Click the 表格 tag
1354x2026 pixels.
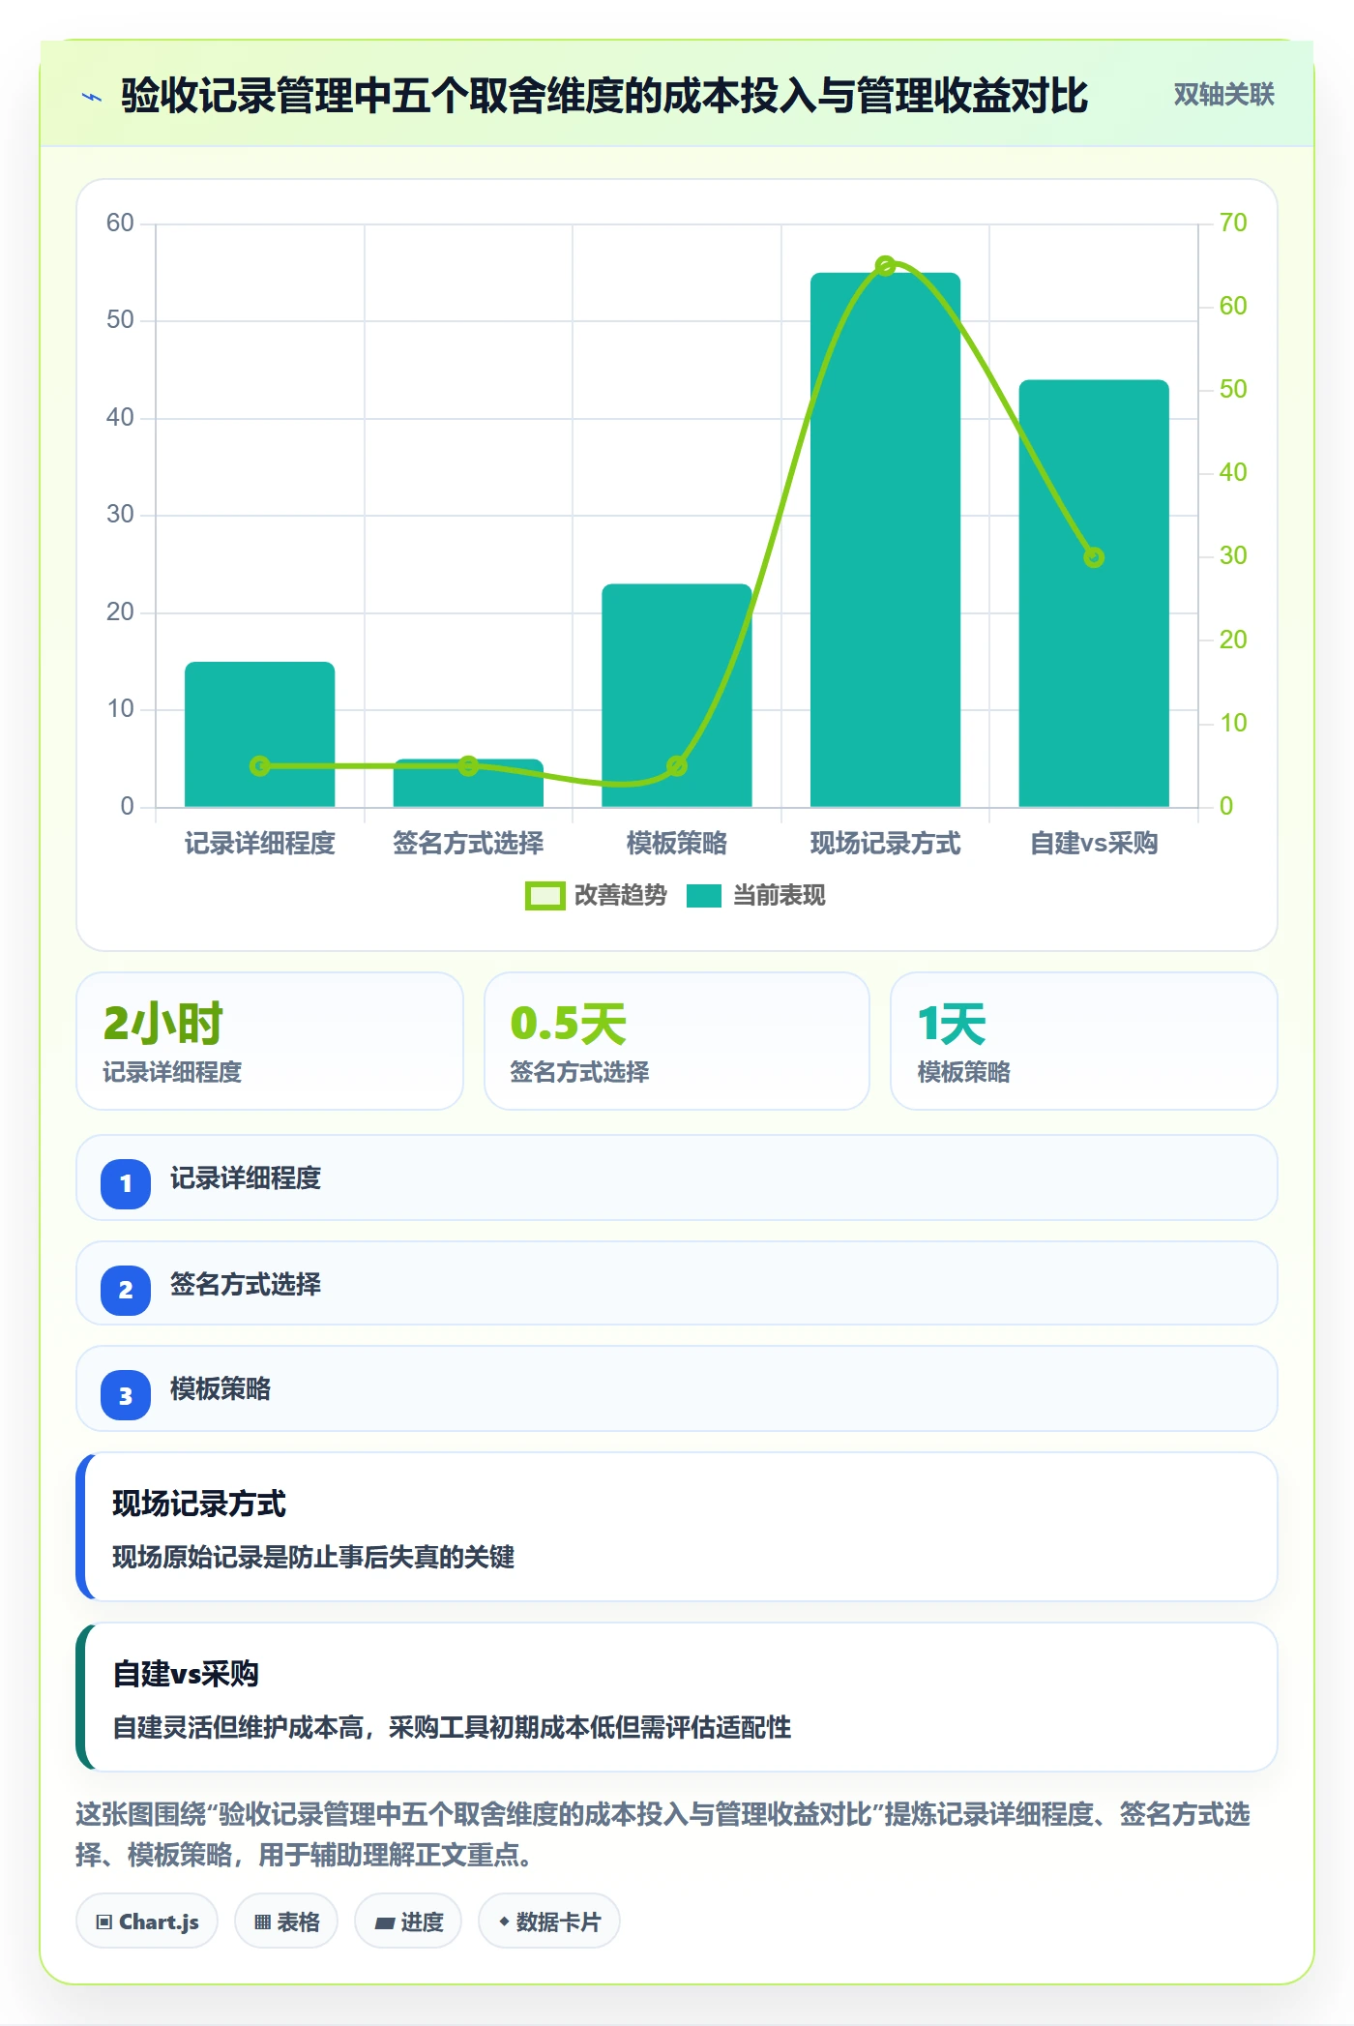click(286, 1922)
